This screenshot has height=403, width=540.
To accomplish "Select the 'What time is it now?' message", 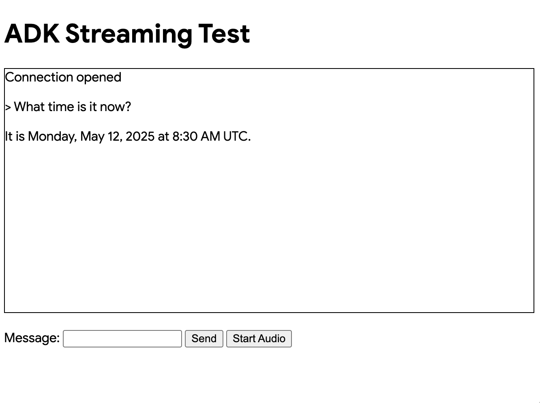I will (x=67, y=107).
